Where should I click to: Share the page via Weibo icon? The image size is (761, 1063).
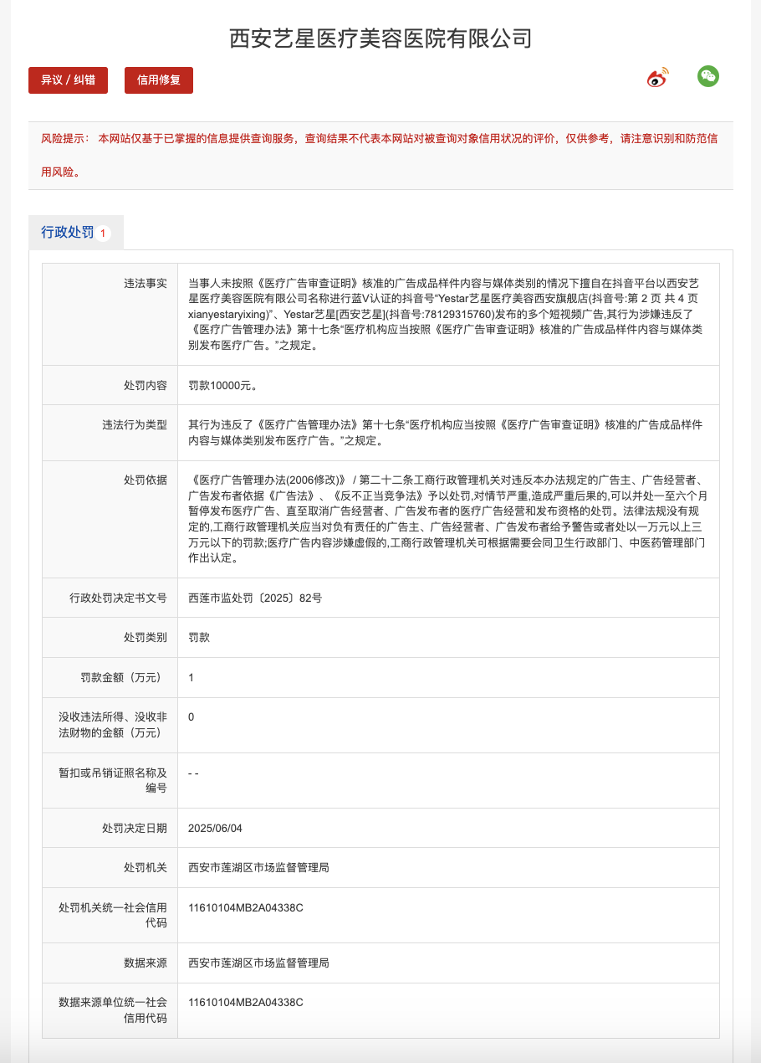658,78
